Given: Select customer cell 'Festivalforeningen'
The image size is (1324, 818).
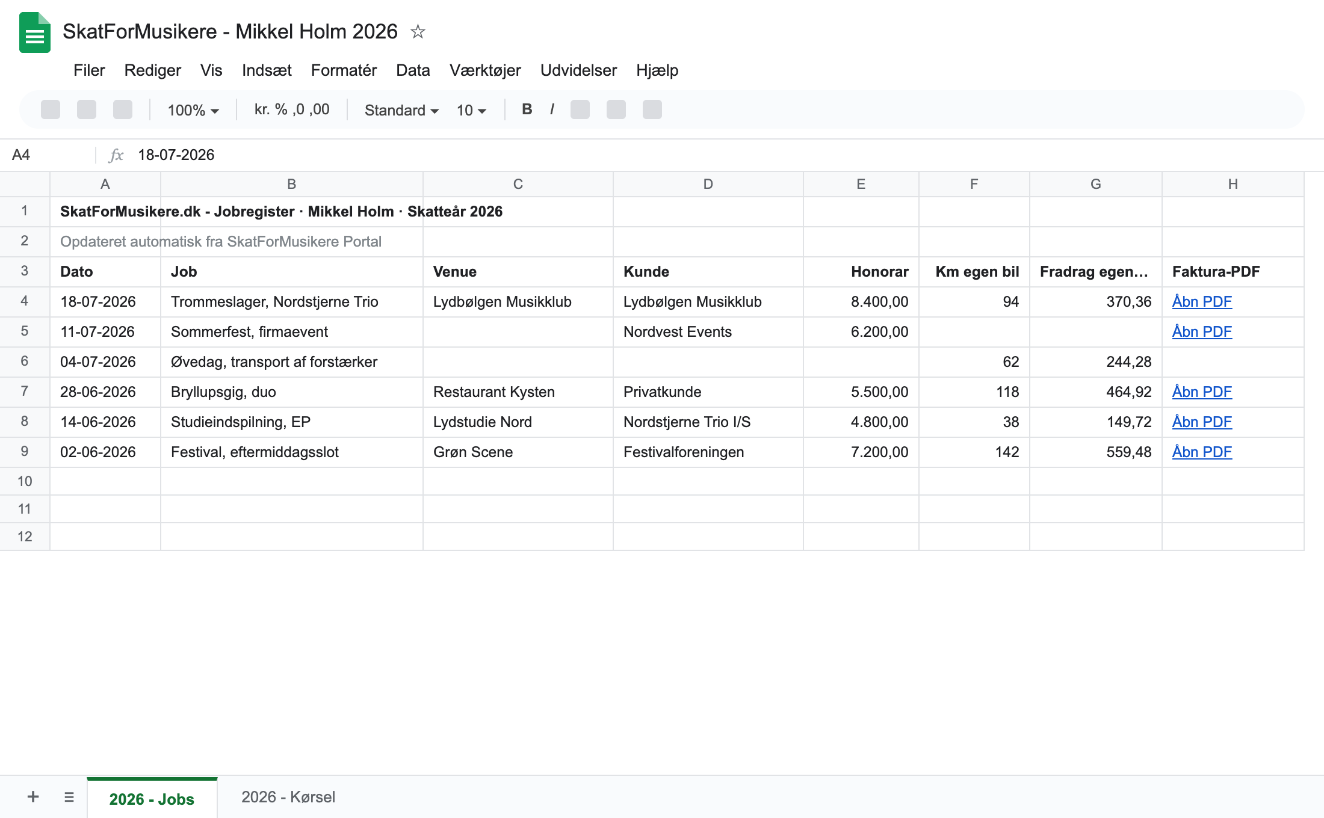Looking at the screenshot, I should (708, 452).
